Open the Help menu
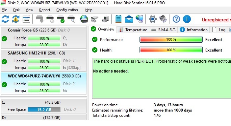The image size is (231, 126). click(89, 10)
